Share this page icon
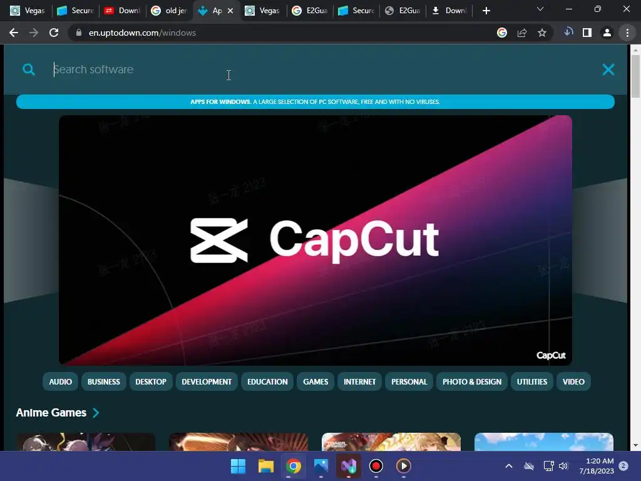 [x=522, y=33]
